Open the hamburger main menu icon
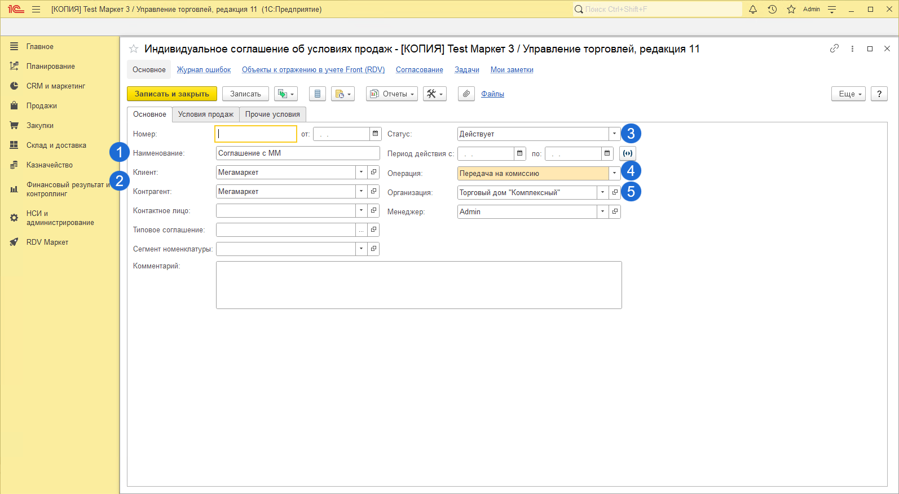The image size is (899, 494). [x=36, y=9]
